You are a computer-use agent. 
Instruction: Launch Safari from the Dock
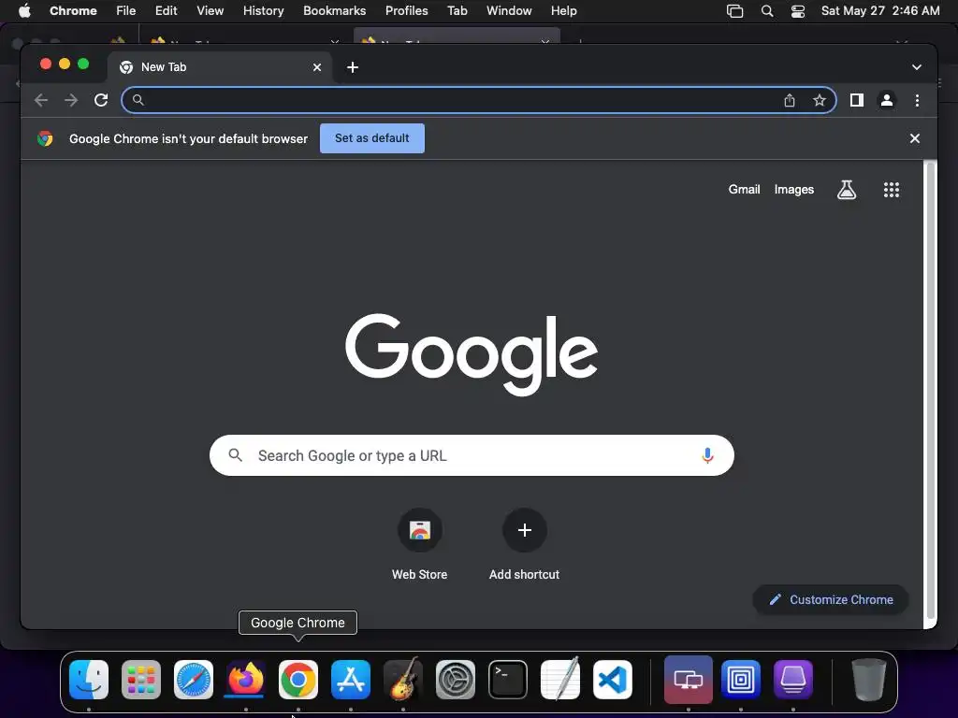click(194, 680)
